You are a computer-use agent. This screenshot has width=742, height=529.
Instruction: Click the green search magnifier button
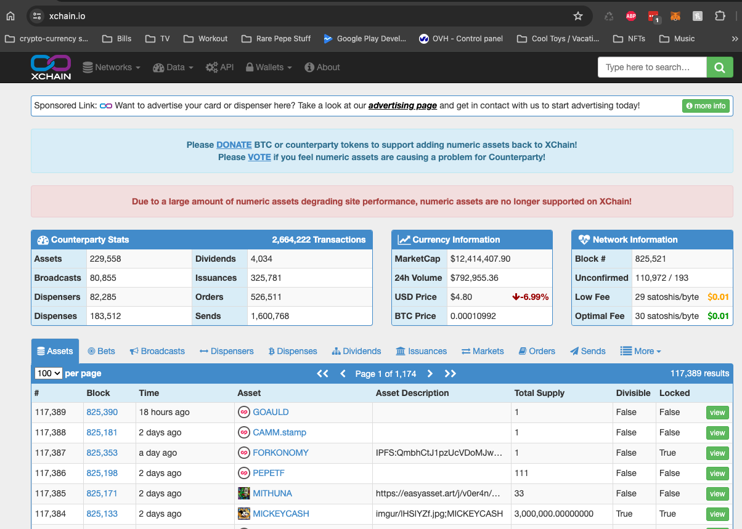720,67
